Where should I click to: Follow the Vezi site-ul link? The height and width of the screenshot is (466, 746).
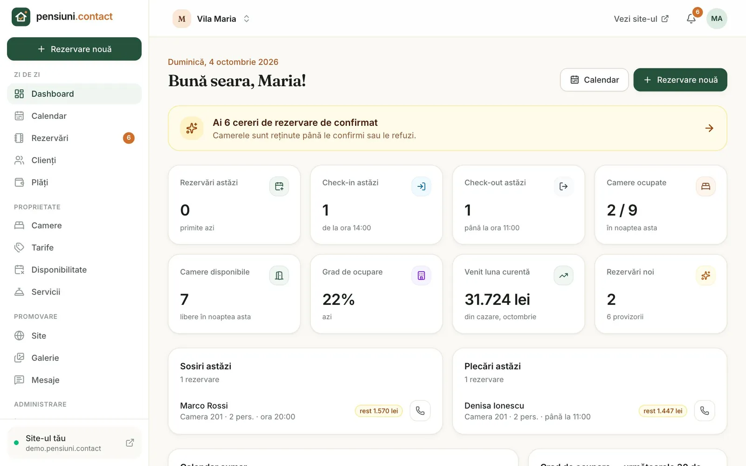pyautogui.click(x=641, y=19)
